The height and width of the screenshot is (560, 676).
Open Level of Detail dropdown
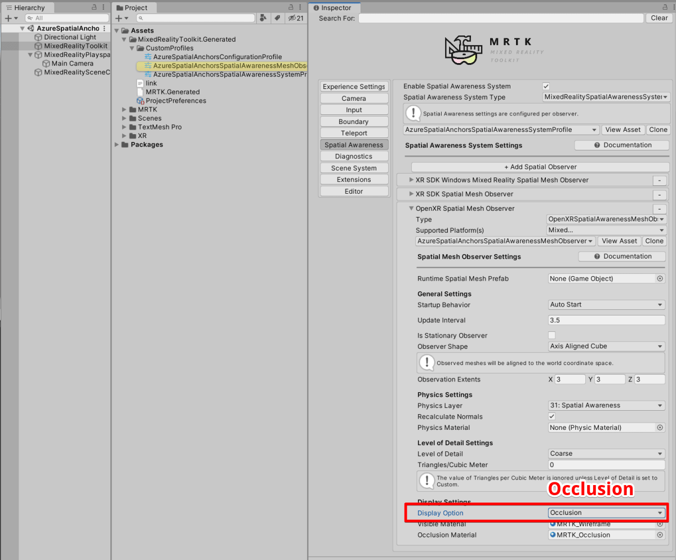click(x=607, y=454)
